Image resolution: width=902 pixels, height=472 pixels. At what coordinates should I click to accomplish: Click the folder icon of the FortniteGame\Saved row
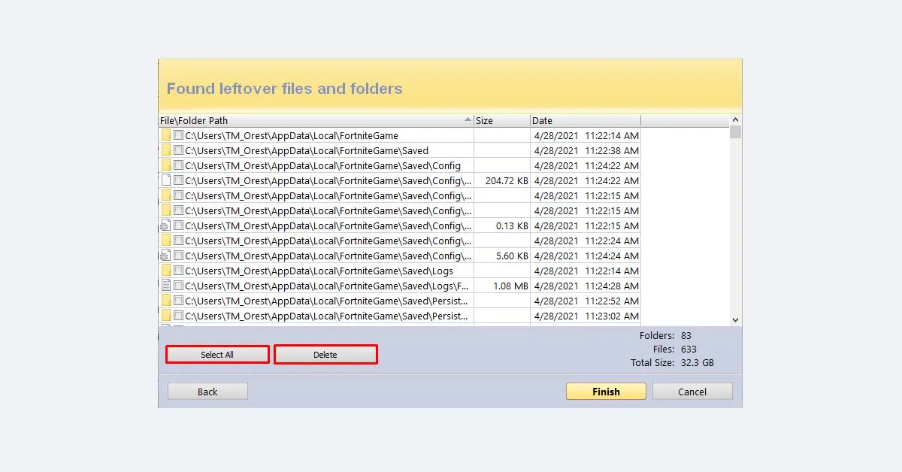[166, 150]
